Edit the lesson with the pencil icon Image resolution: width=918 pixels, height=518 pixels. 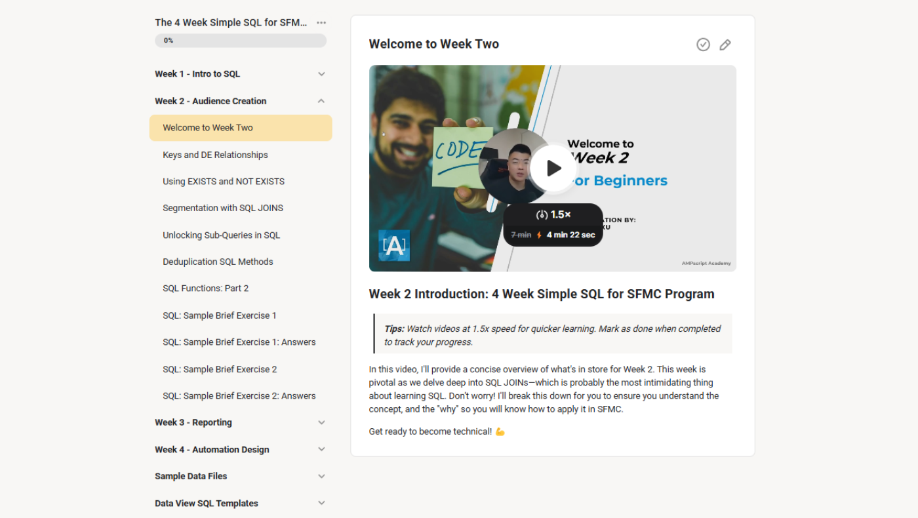(x=725, y=45)
